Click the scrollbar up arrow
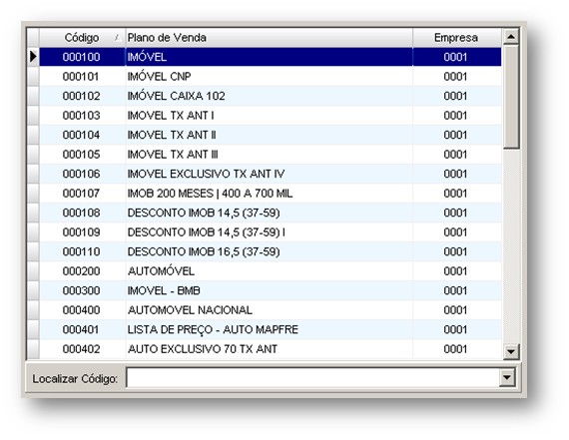The image size is (569, 440). pyautogui.click(x=511, y=37)
